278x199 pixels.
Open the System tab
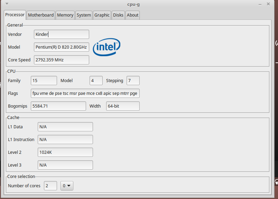coord(84,15)
